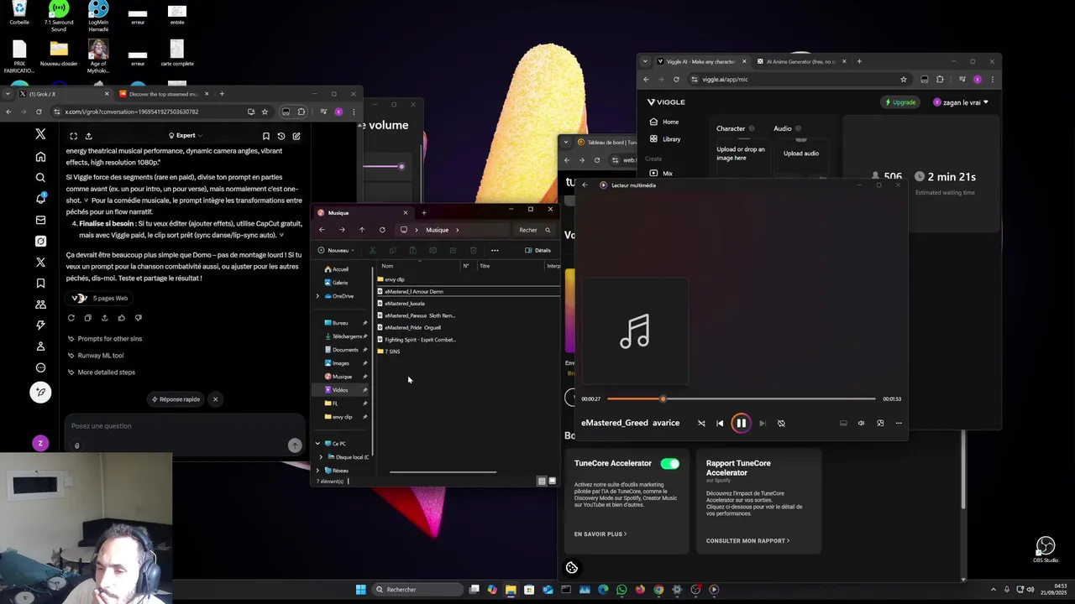Reload the viggle.ai page

click(x=676, y=80)
